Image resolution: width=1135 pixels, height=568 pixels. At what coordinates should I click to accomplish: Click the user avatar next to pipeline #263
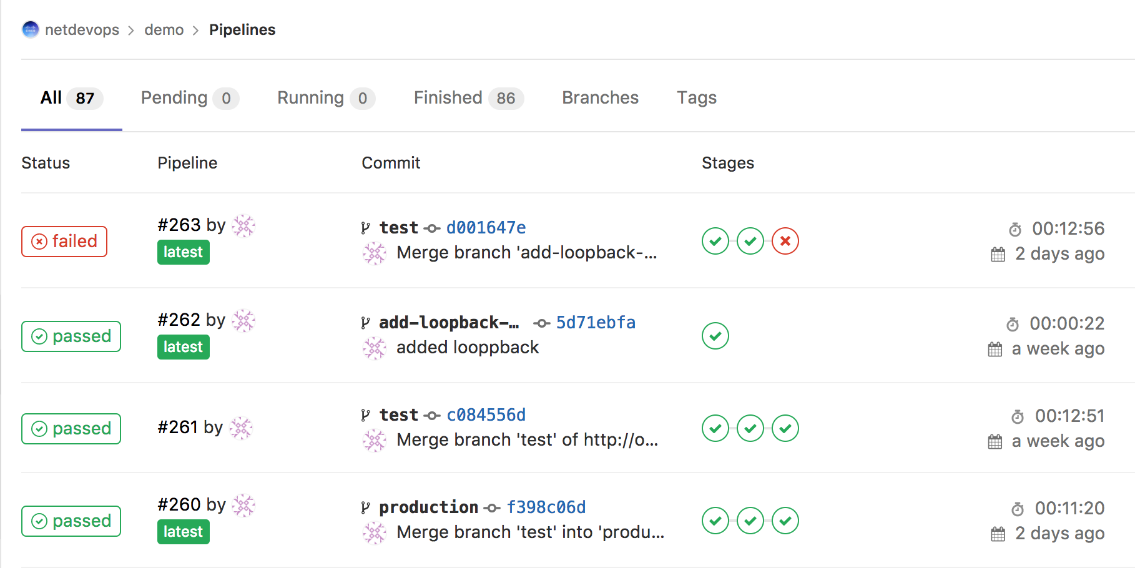pyautogui.click(x=243, y=225)
